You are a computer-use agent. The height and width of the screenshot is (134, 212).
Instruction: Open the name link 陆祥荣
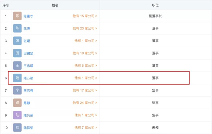pyautogui.click(x=28, y=128)
